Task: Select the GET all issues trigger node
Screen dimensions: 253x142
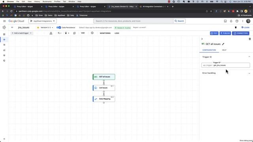Action: (104, 77)
